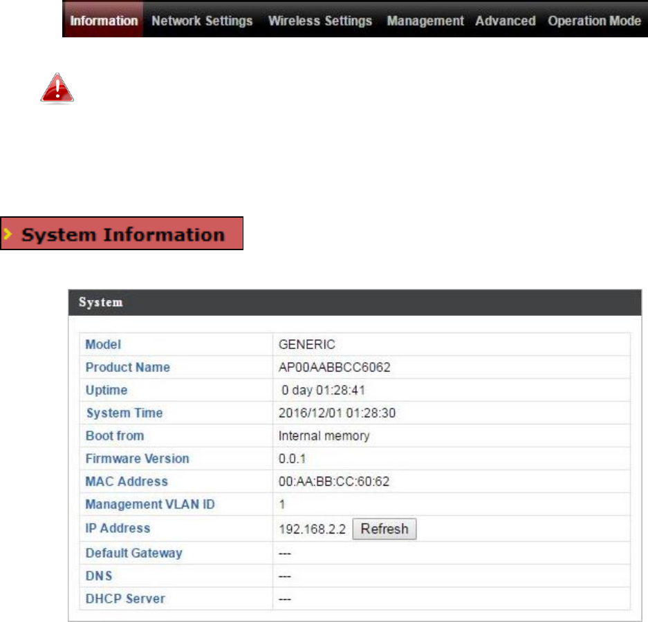Switch to Wireless Settings tab
This screenshot has width=648, height=622.
click(x=320, y=21)
